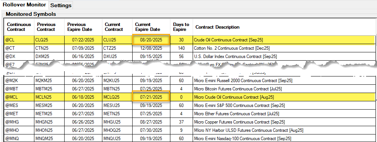The width and height of the screenshot is (377, 142).
Task: Click previous contract DXM25
Action: (49, 56)
